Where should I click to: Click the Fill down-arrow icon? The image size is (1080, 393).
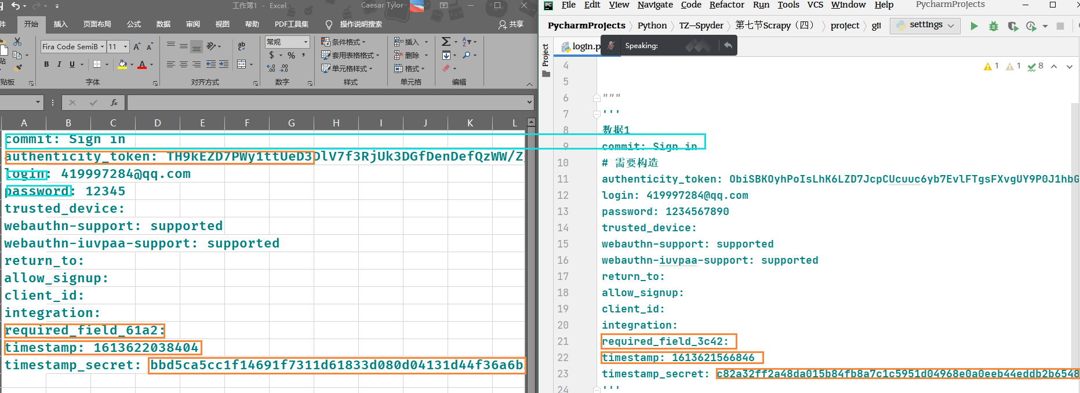[x=446, y=55]
